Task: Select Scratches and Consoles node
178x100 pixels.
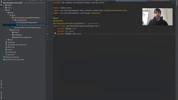Action: (15, 60)
